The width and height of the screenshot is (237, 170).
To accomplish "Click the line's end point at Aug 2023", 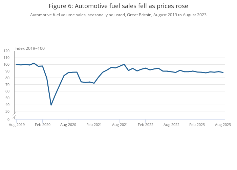I will 223,72.
